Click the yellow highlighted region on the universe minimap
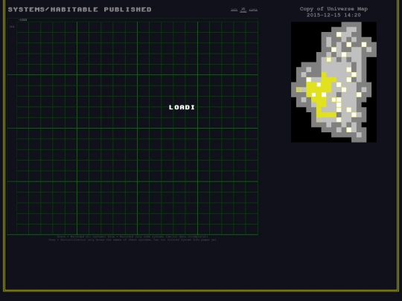402x301 pixels. point(321,96)
